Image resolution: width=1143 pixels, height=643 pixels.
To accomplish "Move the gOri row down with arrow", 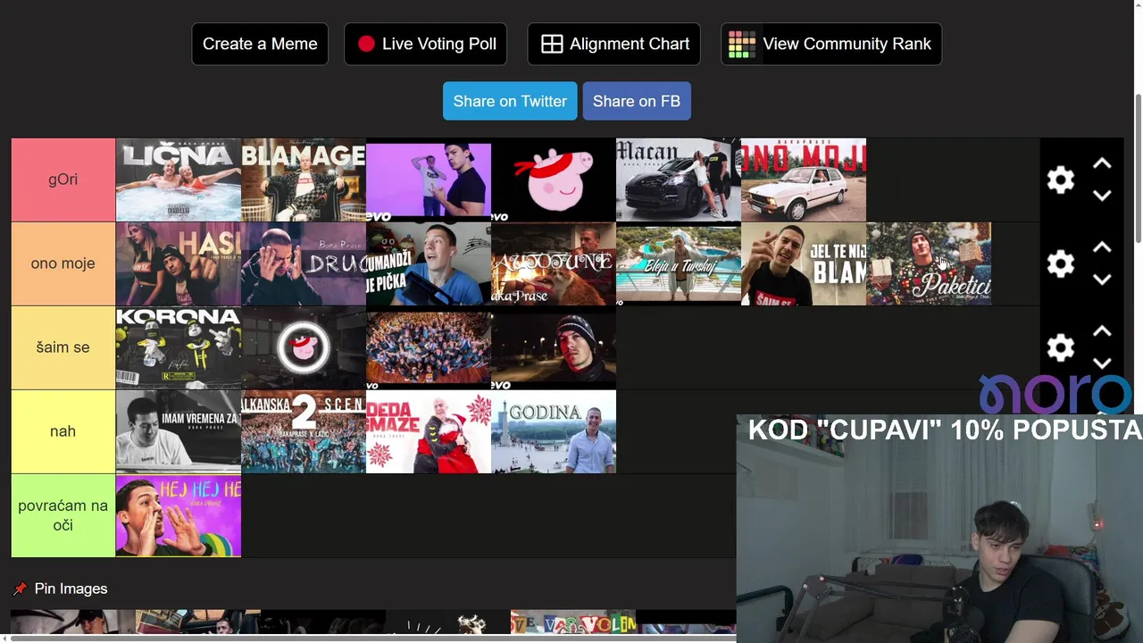I will coord(1102,196).
